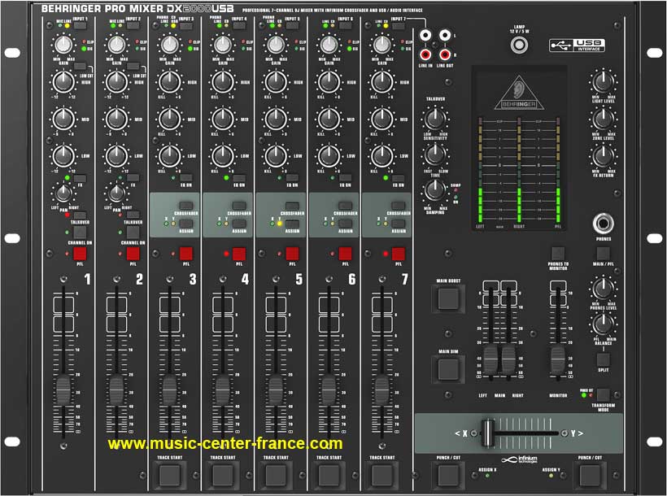Viewport: 667px width, 496px height.
Task: Click the channel 4 Low EQ knob
Action: point(223,155)
